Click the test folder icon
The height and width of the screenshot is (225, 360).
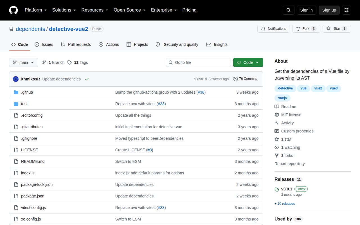[x=16, y=104]
